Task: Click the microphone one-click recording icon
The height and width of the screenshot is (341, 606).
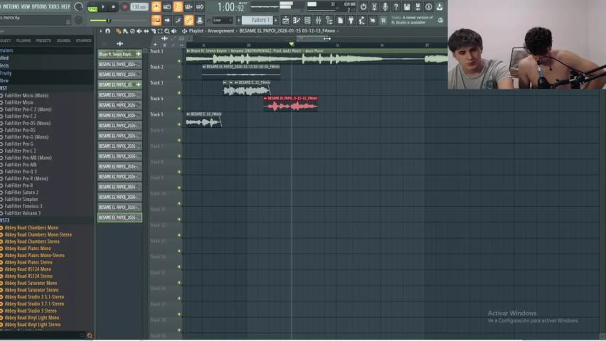Action: 385,7
